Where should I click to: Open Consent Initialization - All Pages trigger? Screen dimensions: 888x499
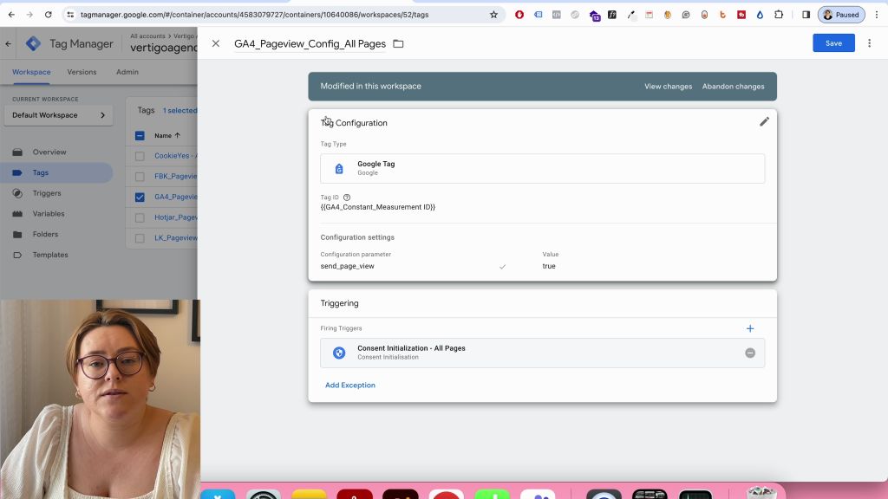point(542,353)
